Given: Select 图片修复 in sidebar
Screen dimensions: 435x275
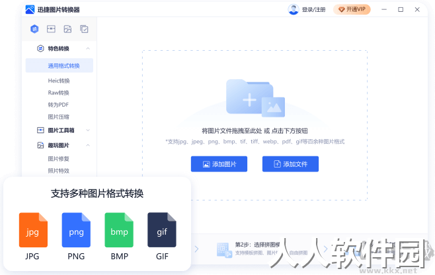Looking at the screenshot, I should tap(59, 159).
